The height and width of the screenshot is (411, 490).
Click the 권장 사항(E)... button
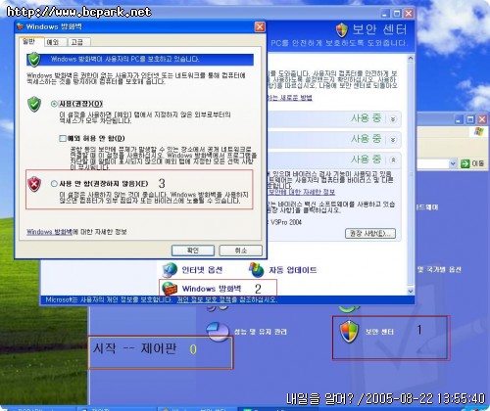pyautogui.click(x=370, y=233)
